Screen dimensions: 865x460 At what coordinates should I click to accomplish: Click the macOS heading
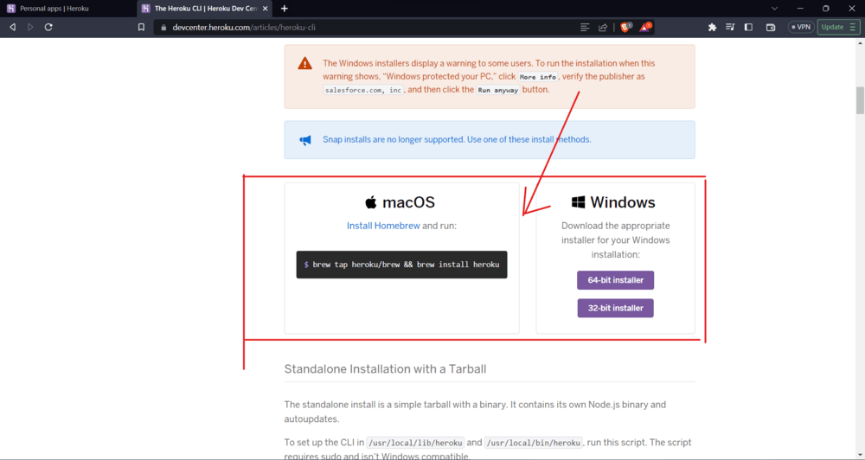(409, 202)
